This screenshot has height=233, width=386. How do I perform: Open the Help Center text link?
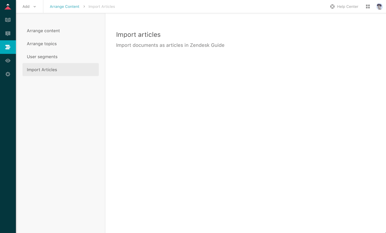(x=348, y=6)
